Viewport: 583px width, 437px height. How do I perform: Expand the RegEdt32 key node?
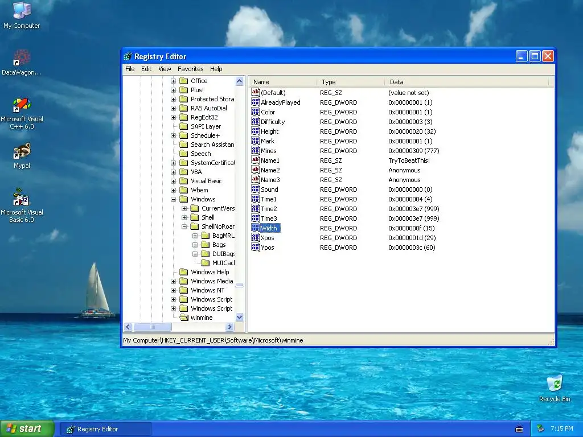click(173, 117)
